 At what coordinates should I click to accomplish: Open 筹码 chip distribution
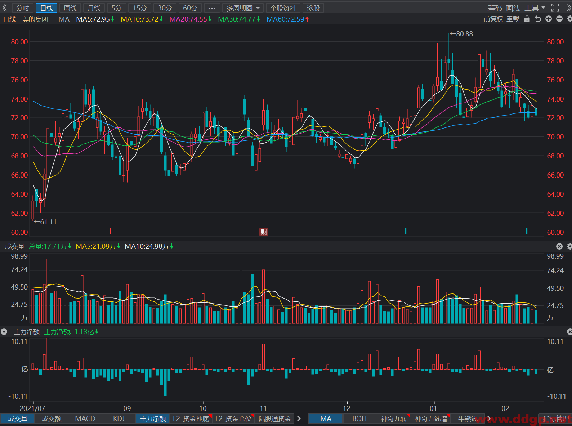pyautogui.click(x=495, y=8)
